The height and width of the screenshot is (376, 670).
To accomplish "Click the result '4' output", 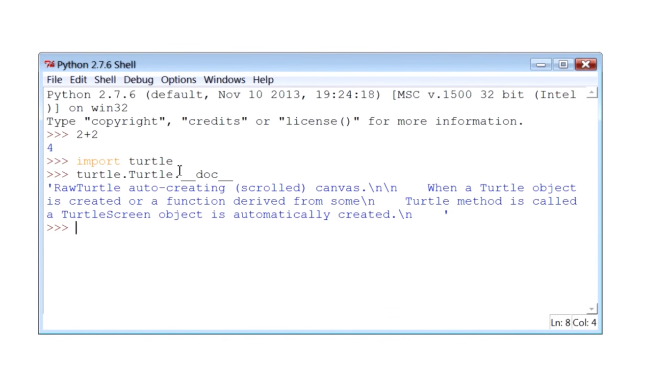I will click(50, 148).
